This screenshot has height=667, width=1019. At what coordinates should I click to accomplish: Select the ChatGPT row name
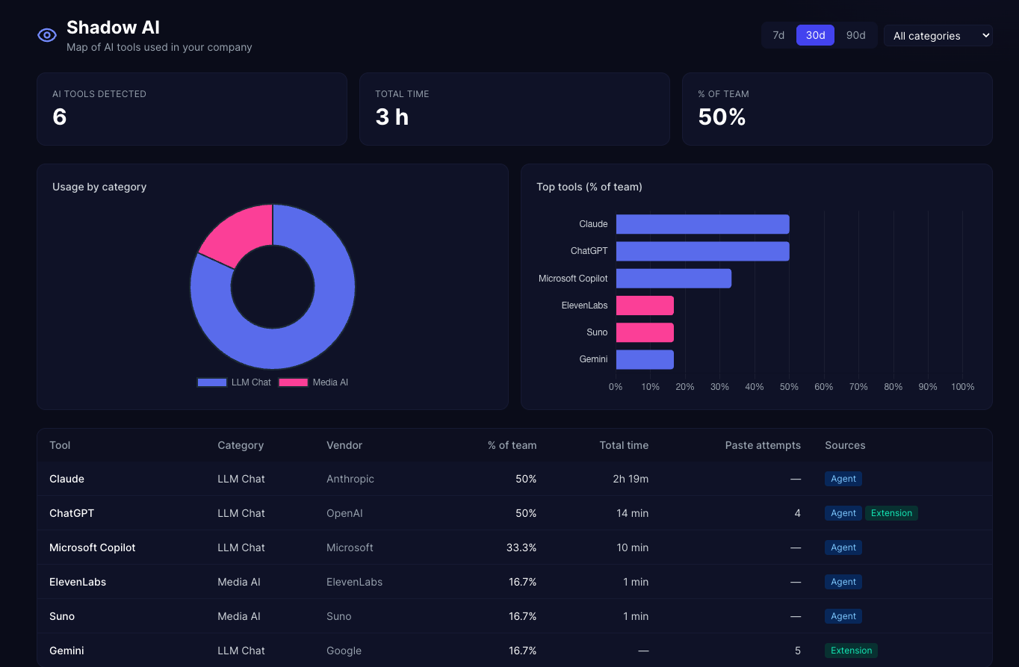(72, 513)
